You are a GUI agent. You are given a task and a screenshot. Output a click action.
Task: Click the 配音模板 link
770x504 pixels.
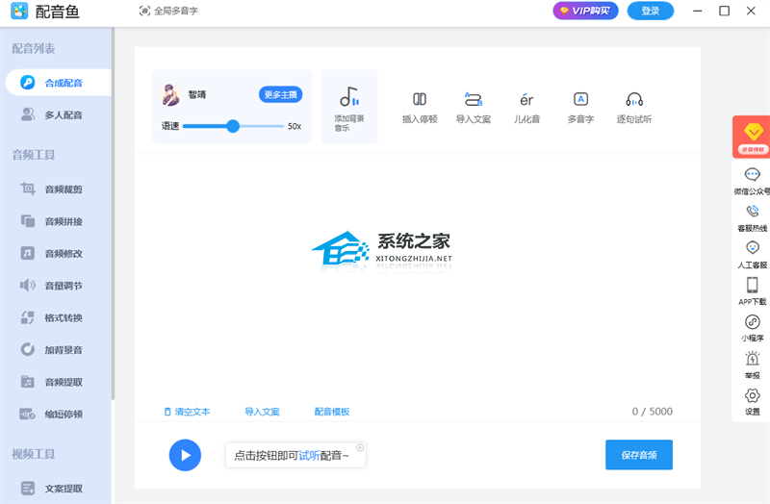pyautogui.click(x=331, y=412)
